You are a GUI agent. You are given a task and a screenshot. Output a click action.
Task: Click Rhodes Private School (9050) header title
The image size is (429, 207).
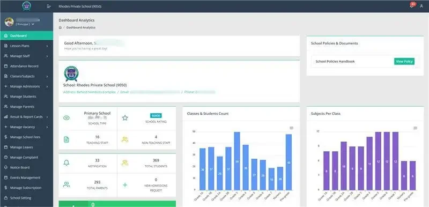(x=80, y=6)
